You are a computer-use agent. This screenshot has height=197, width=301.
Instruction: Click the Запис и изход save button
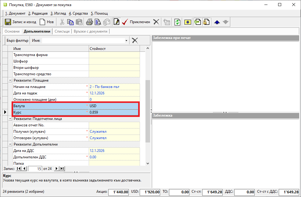pos(21,22)
